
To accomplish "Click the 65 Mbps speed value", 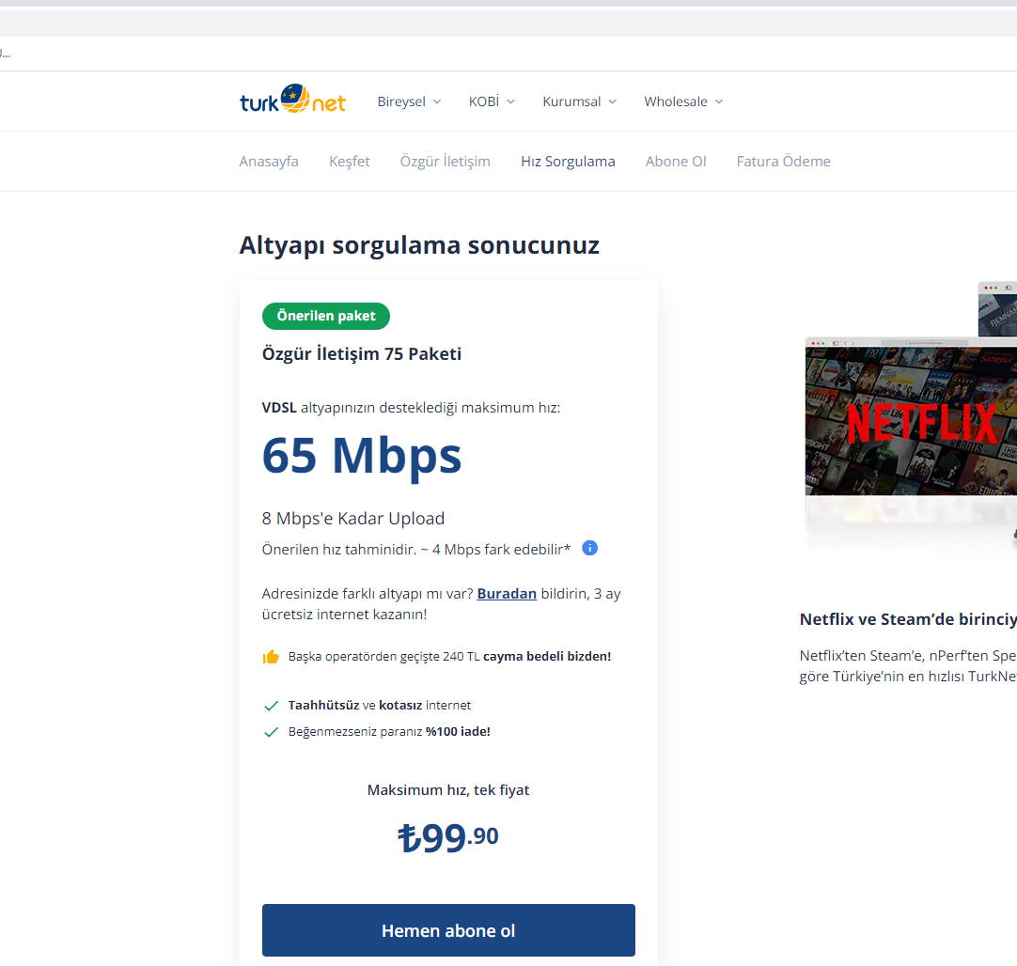I will tap(361, 457).
